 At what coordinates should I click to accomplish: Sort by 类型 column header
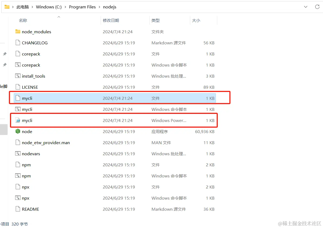pyautogui.click(x=156, y=20)
